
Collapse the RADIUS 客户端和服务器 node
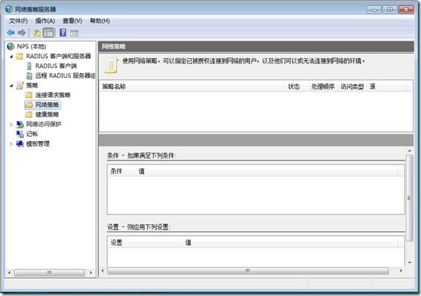(x=11, y=57)
